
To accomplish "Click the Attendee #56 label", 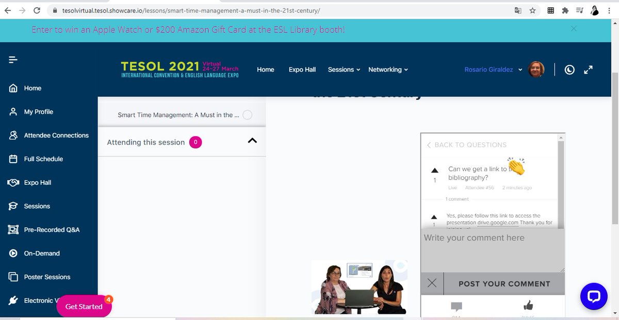I will point(480,188).
